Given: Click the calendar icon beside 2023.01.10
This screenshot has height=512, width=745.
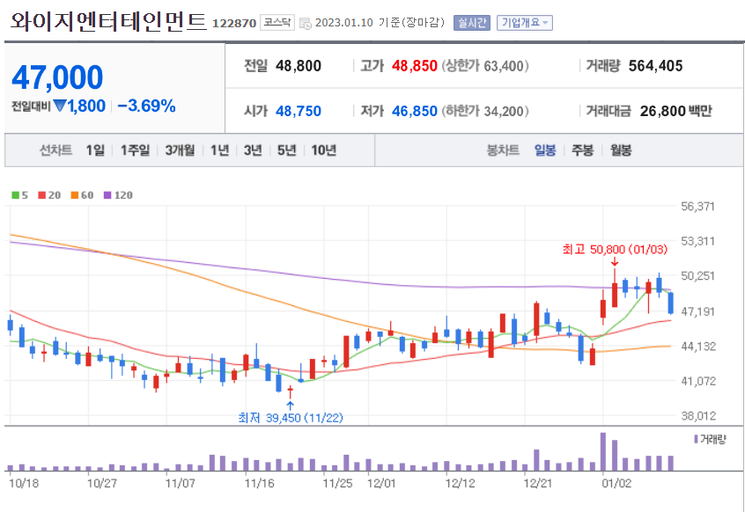Looking at the screenshot, I should pos(305,23).
